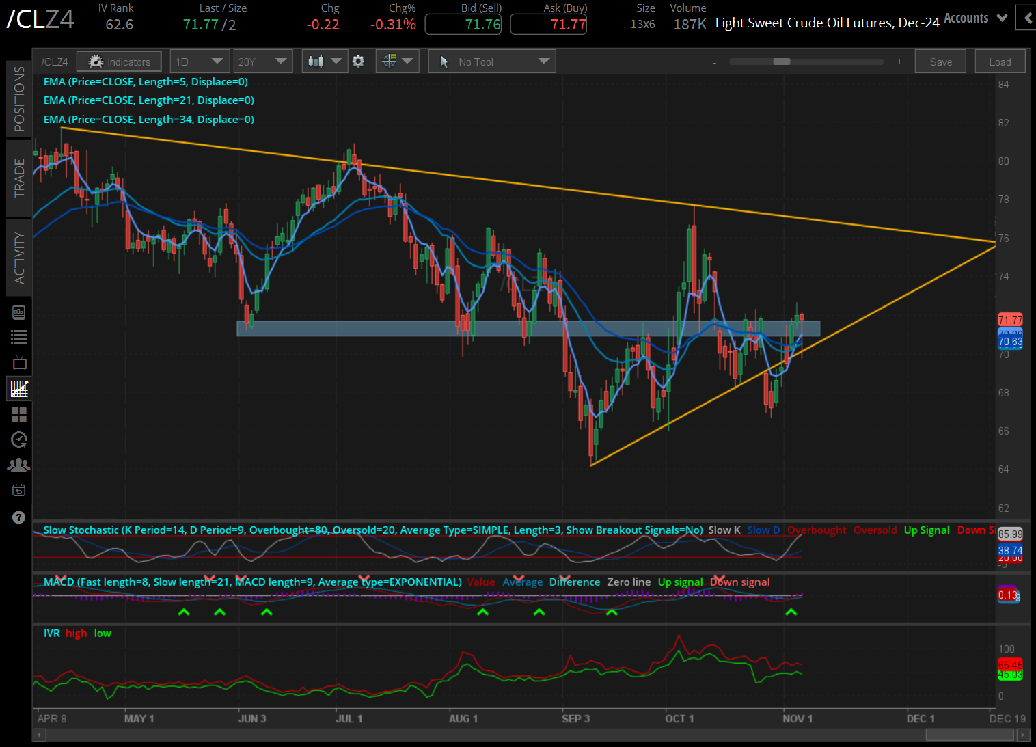
Task: Select the Slow Stochastic study label
Action: tap(373, 530)
